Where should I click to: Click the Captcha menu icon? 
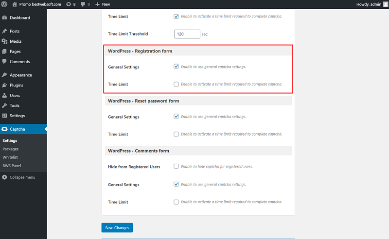click(x=4, y=129)
